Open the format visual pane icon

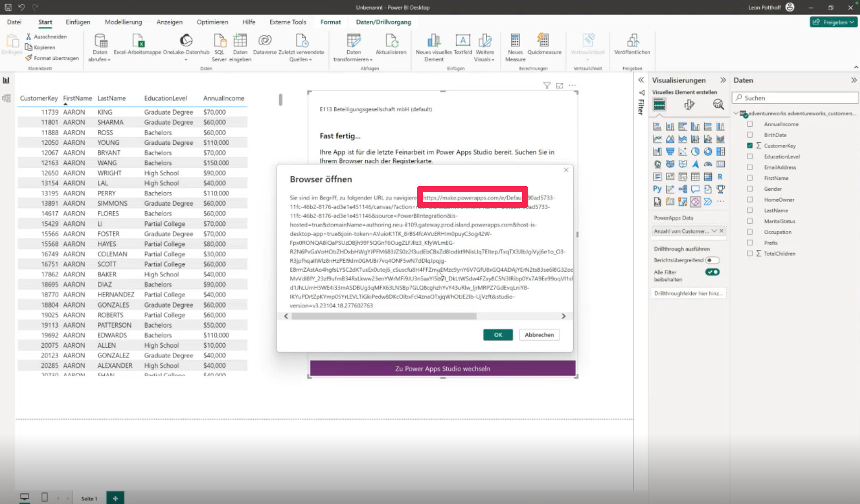pyautogui.click(x=689, y=105)
